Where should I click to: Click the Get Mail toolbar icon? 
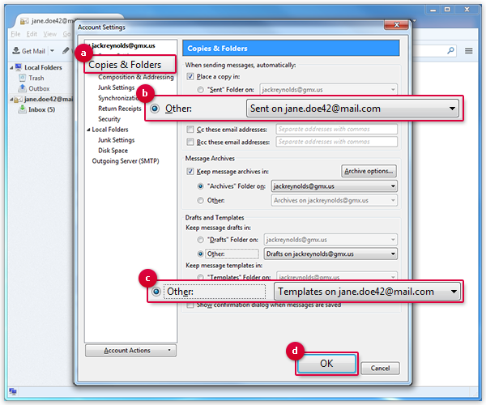tap(16, 51)
